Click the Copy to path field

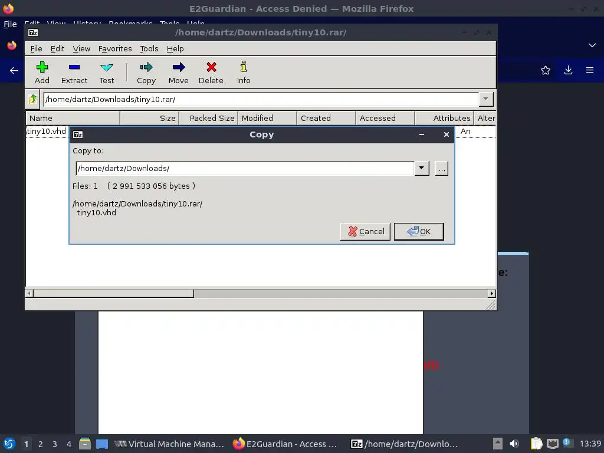(245, 168)
